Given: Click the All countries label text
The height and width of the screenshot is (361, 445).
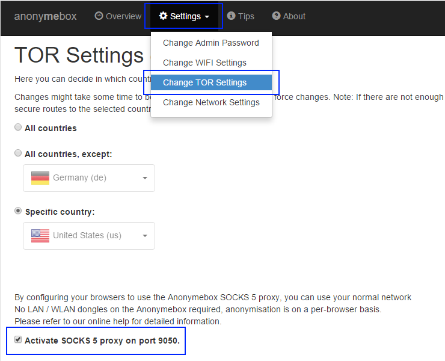Looking at the screenshot, I should tap(51, 128).
